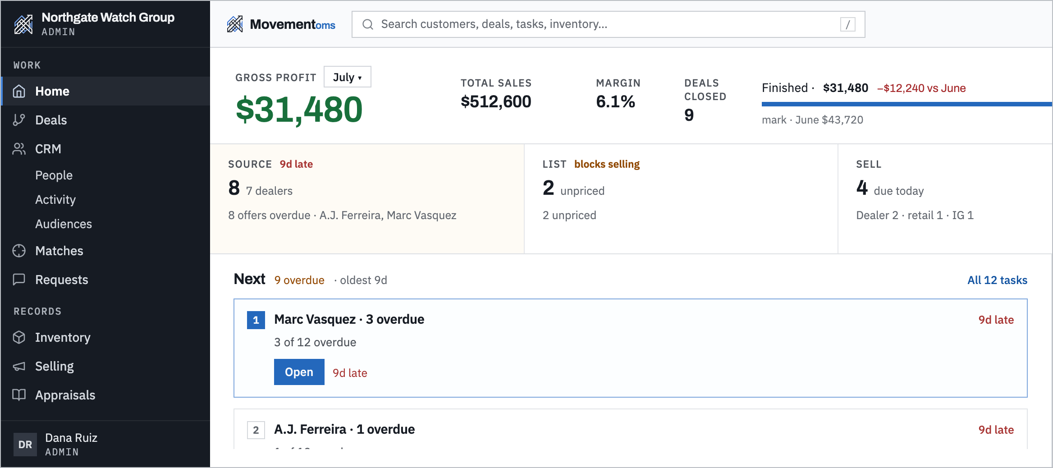This screenshot has width=1053, height=468.
Task: Click the Northgate Watch Group logo icon
Action: [x=23, y=24]
